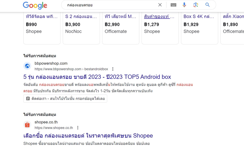Viewport: 244px width, 154px height.
Task: Open product card S 2 กล่องแอน priced ฿3,900
Action: [x=81, y=28]
